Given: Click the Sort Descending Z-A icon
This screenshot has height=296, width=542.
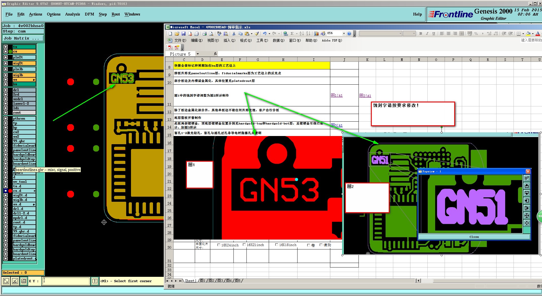Looking at the screenshot, I should tap(308, 34).
